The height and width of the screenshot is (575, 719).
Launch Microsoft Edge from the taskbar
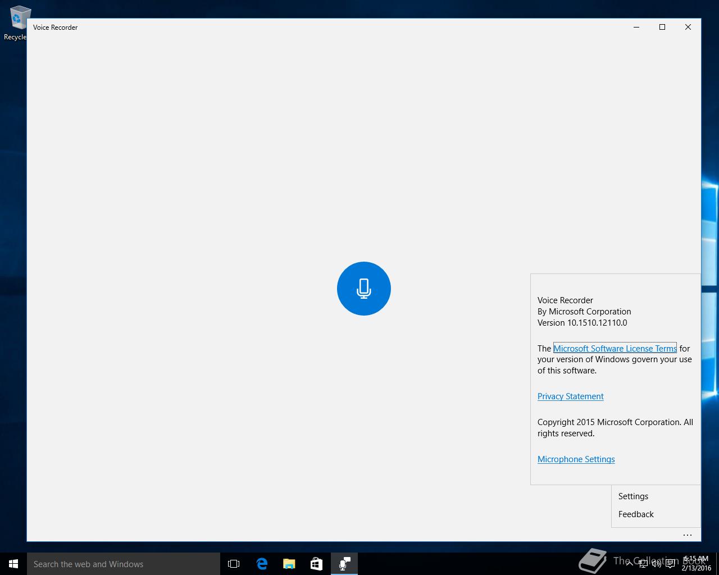point(262,564)
